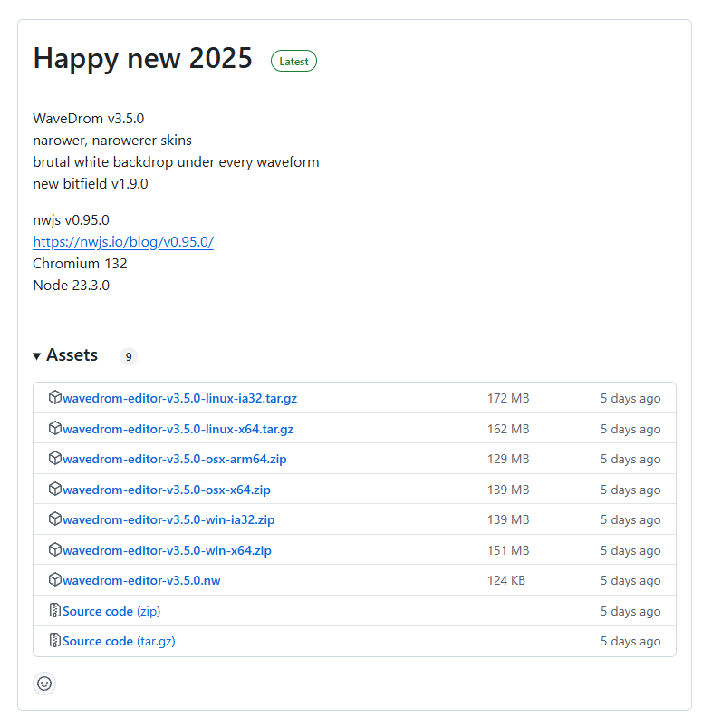Click the 124 KB file size
The image size is (702, 718).
coord(506,580)
